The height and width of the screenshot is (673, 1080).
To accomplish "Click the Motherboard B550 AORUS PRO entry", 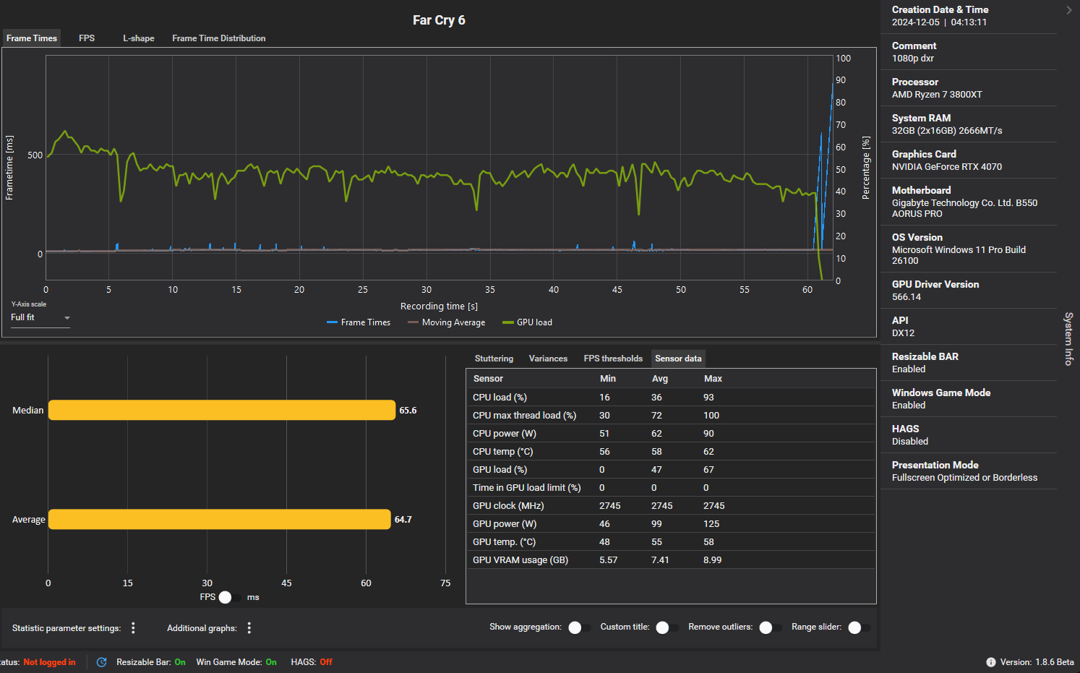I will (969, 202).
